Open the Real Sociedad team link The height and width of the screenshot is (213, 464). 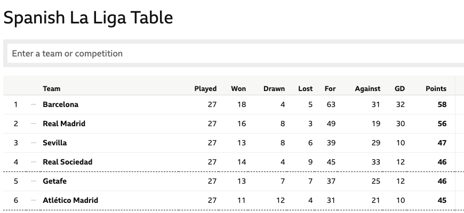coord(68,162)
